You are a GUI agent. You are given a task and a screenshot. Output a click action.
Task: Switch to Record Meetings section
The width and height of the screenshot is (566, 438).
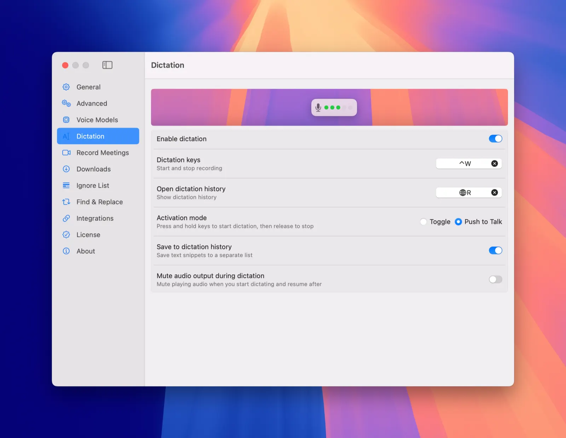point(98,153)
